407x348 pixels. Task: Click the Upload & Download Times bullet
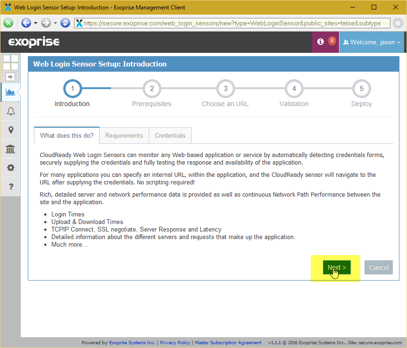pos(87,222)
